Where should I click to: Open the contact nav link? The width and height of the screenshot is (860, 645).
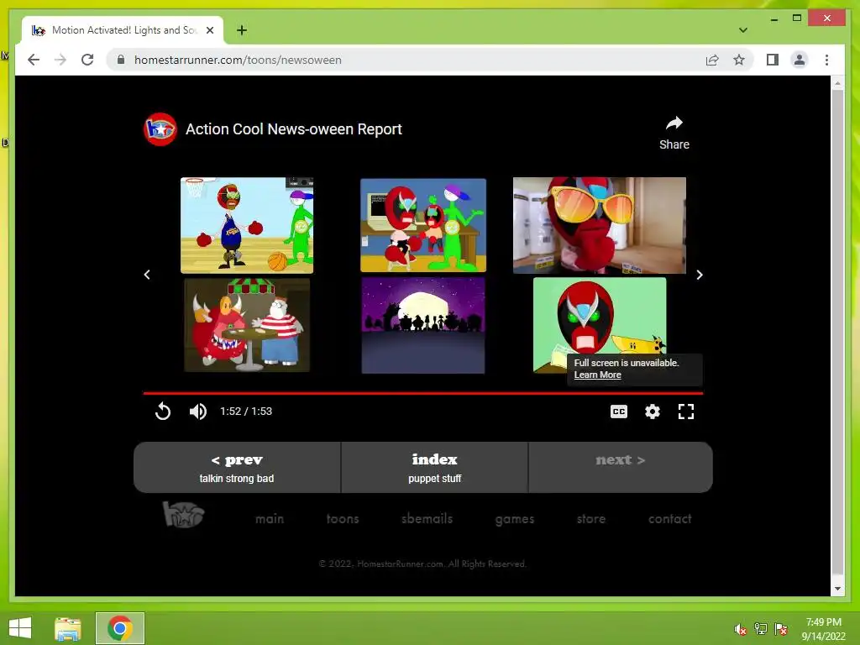669,519
